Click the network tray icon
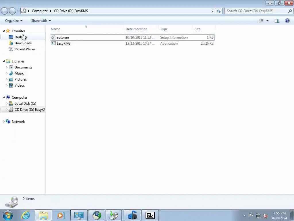 tap(258, 216)
